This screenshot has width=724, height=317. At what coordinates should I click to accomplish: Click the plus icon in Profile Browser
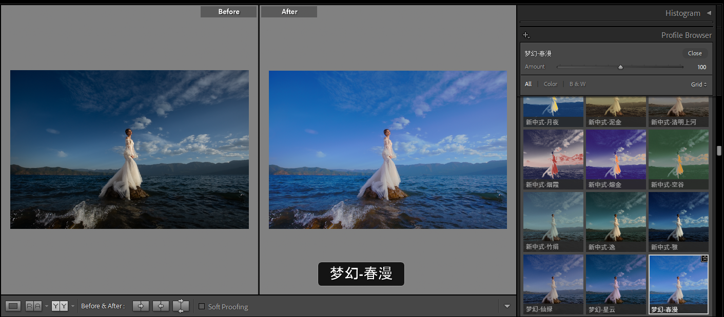(526, 35)
